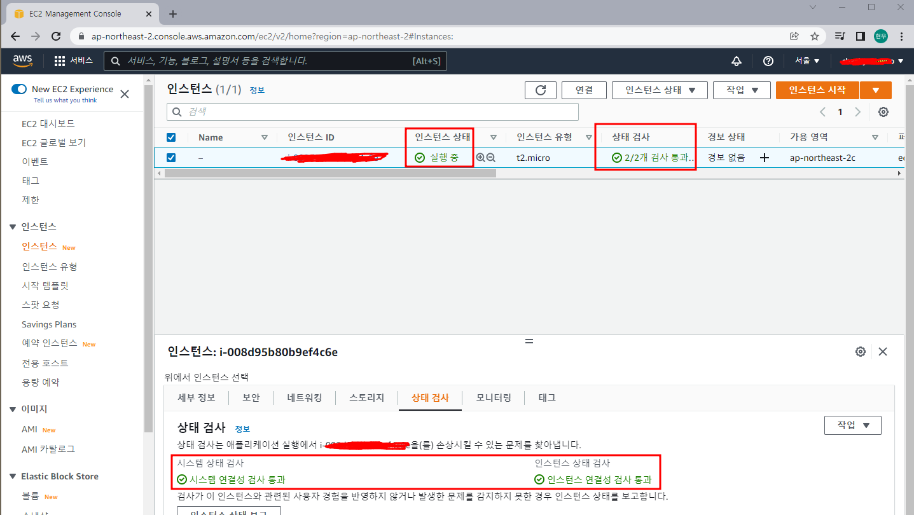914x515 pixels.
Task: Toggle the New EC2 Experience switch
Action: point(20,89)
